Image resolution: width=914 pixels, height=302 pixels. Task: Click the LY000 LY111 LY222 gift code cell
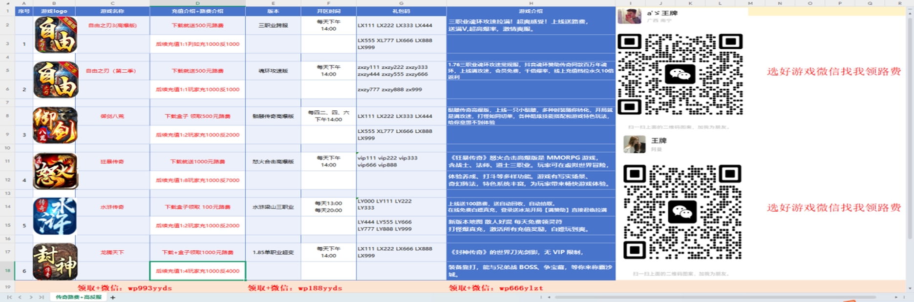[401, 207]
